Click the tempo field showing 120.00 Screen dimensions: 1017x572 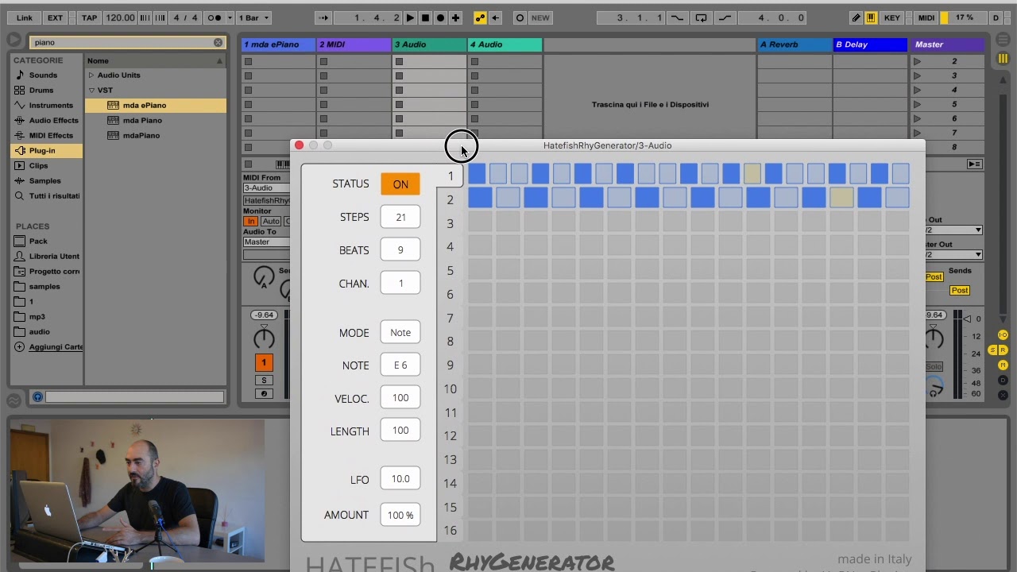(120, 17)
